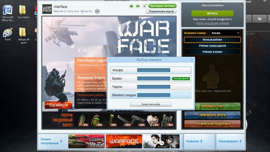Open the Warface game thumbnail in carousel
The height and width of the screenshot is (152, 270).
pos(124,141)
